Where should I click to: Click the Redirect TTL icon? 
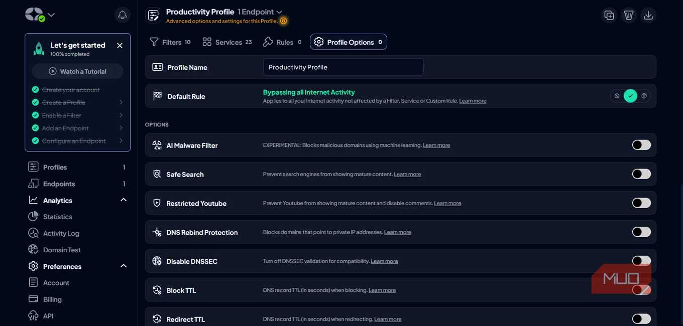pyautogui.click(x=157, y=319)
